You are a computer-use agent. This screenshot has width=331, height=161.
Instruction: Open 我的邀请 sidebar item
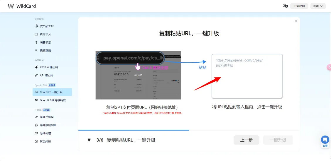45,51
